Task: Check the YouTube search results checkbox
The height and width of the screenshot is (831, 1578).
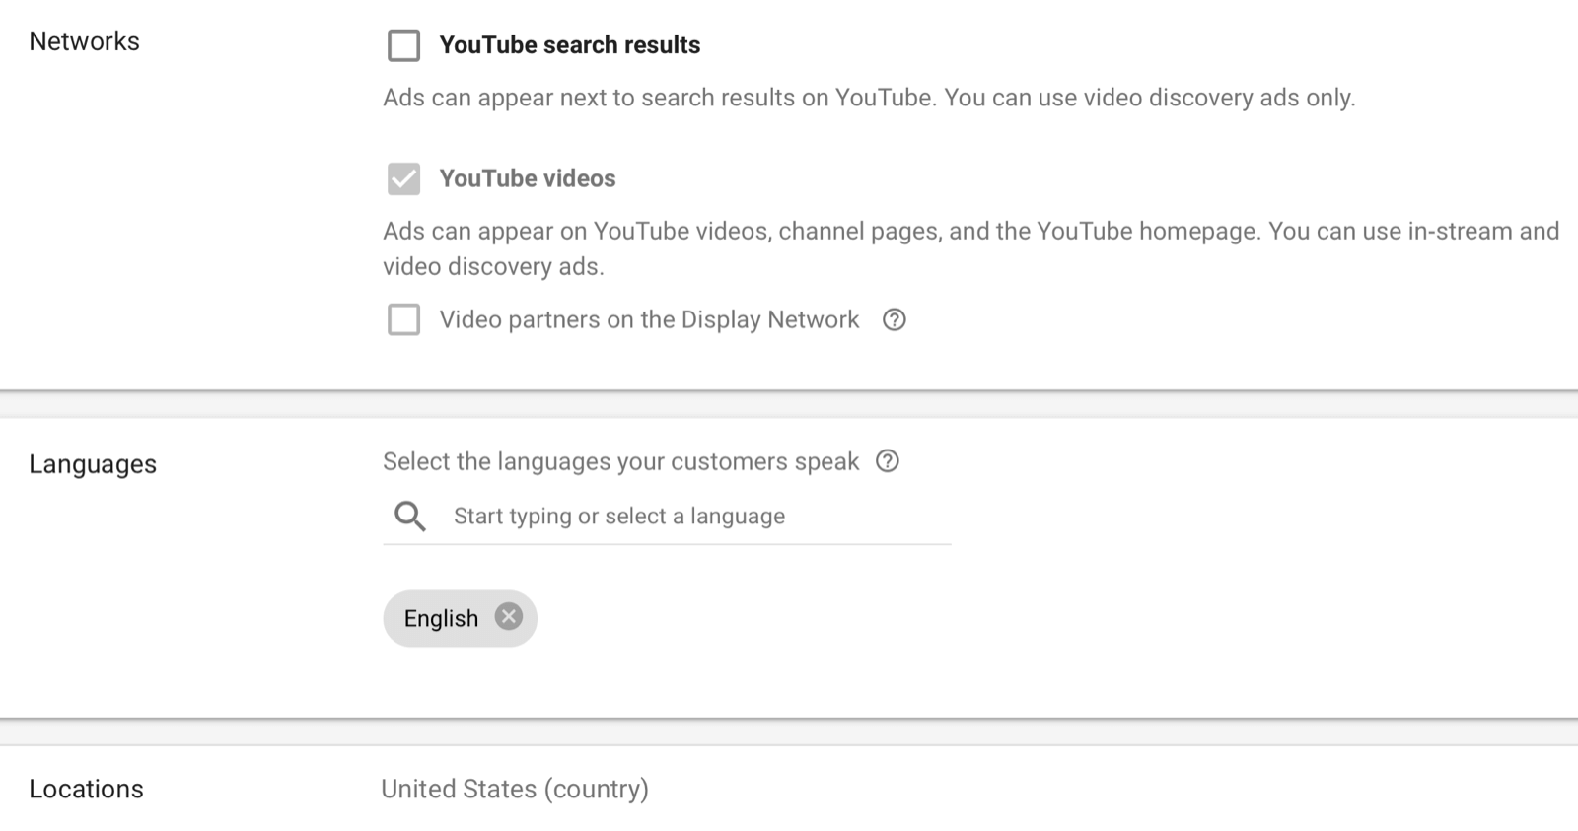Action: 403,45
